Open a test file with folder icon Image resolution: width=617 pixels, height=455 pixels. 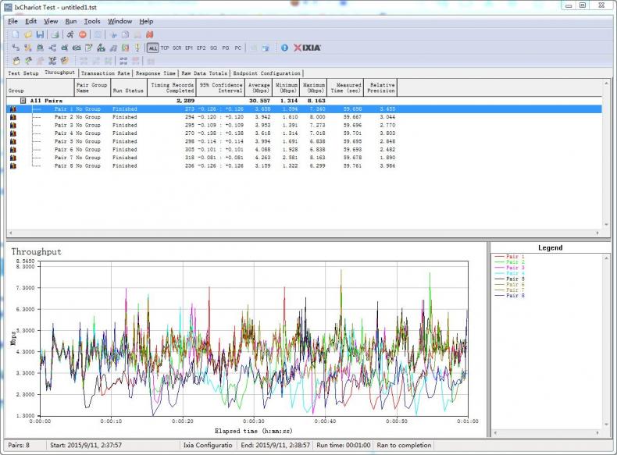[x=27, y=35]
